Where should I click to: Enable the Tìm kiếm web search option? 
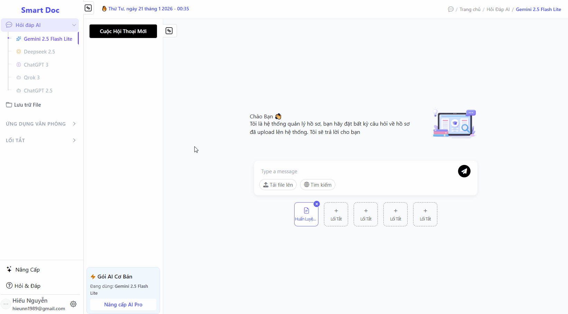317,185
